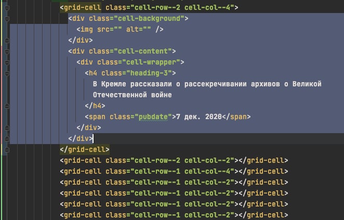Viewport: 344px width, 220px height.
Task: Click the opening grid-cell "cell-row--2 cell-col--4" line
Action: click(149, 8)
